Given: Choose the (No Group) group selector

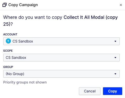Looking at the screenshot, I should (x=61, y=74).
